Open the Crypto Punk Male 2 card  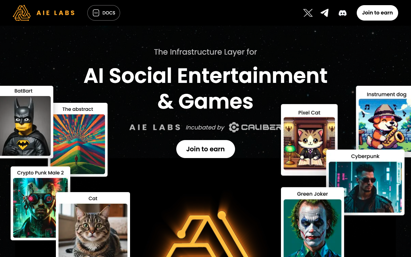click(40, 203)
